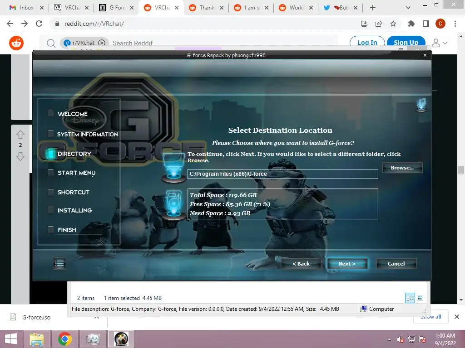465x348 pixels.
Task: Click Action Center flag tray icon
Action: tap(422, 339)
